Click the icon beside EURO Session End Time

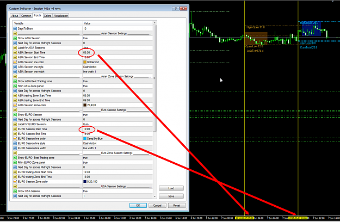click(15, 134)
